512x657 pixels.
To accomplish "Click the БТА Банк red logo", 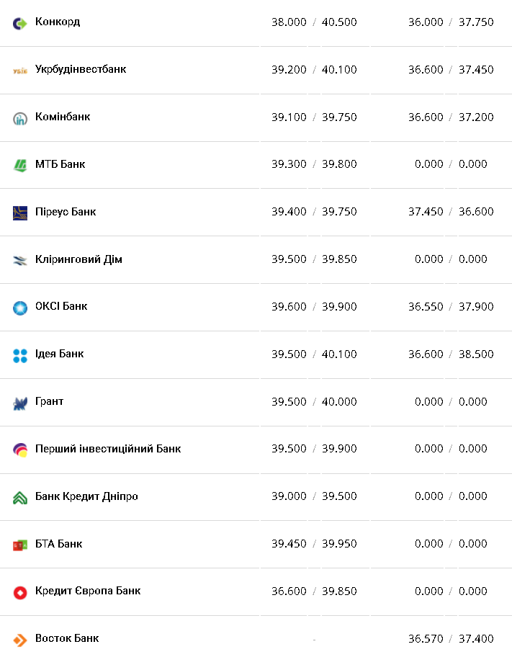I will (x=19, y=545).
